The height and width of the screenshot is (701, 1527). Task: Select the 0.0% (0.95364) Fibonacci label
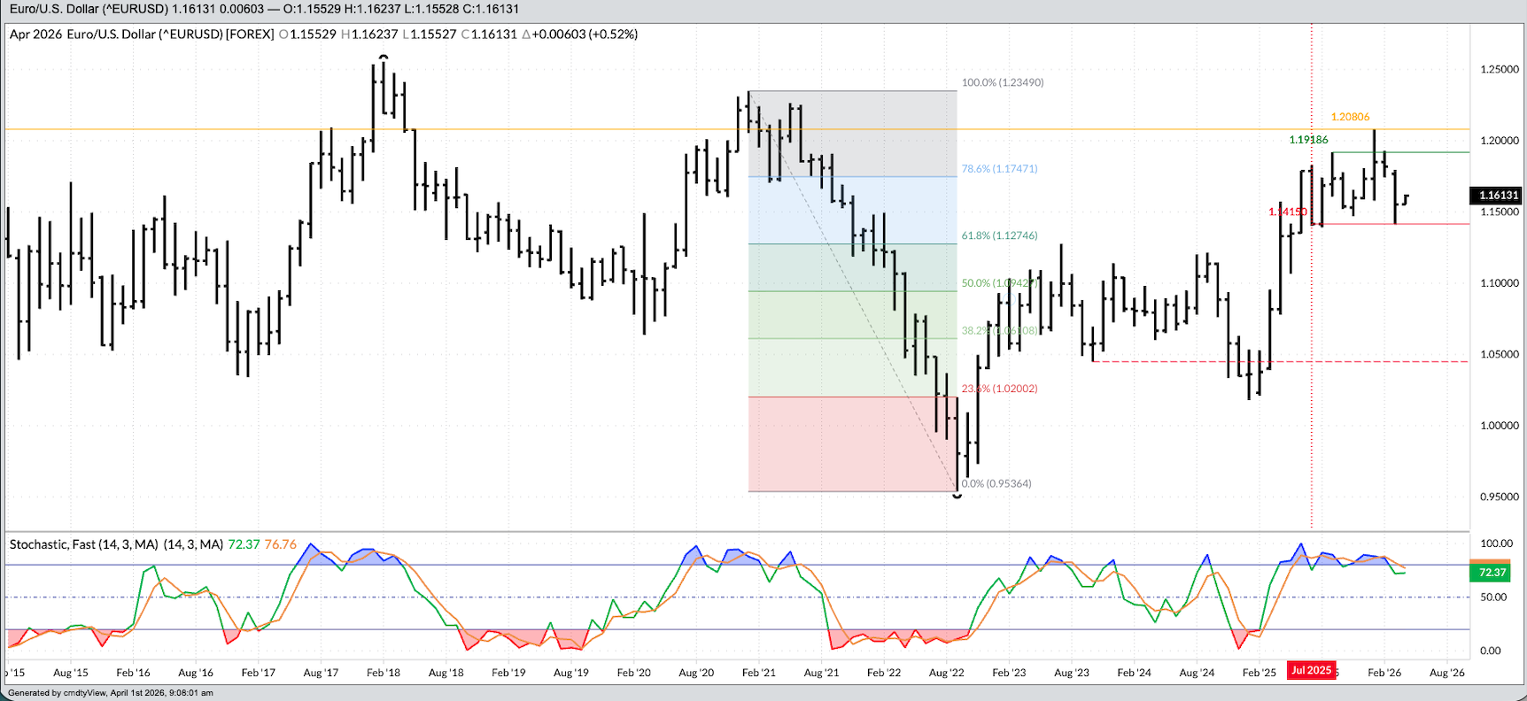(x=996, y=483)
